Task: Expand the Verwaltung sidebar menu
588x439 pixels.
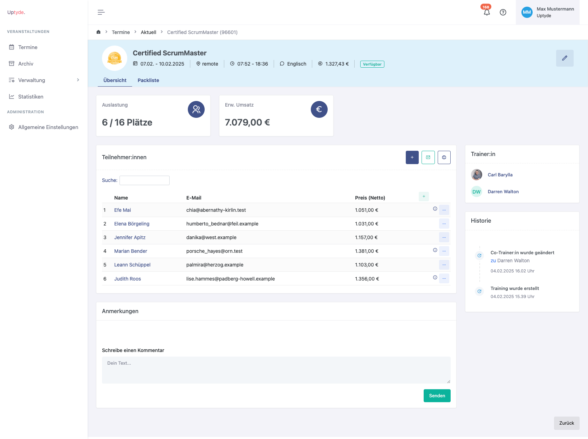Action: (44, 80)
